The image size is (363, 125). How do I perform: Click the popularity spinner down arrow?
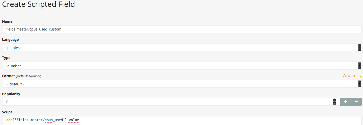(x=334, y=103)
